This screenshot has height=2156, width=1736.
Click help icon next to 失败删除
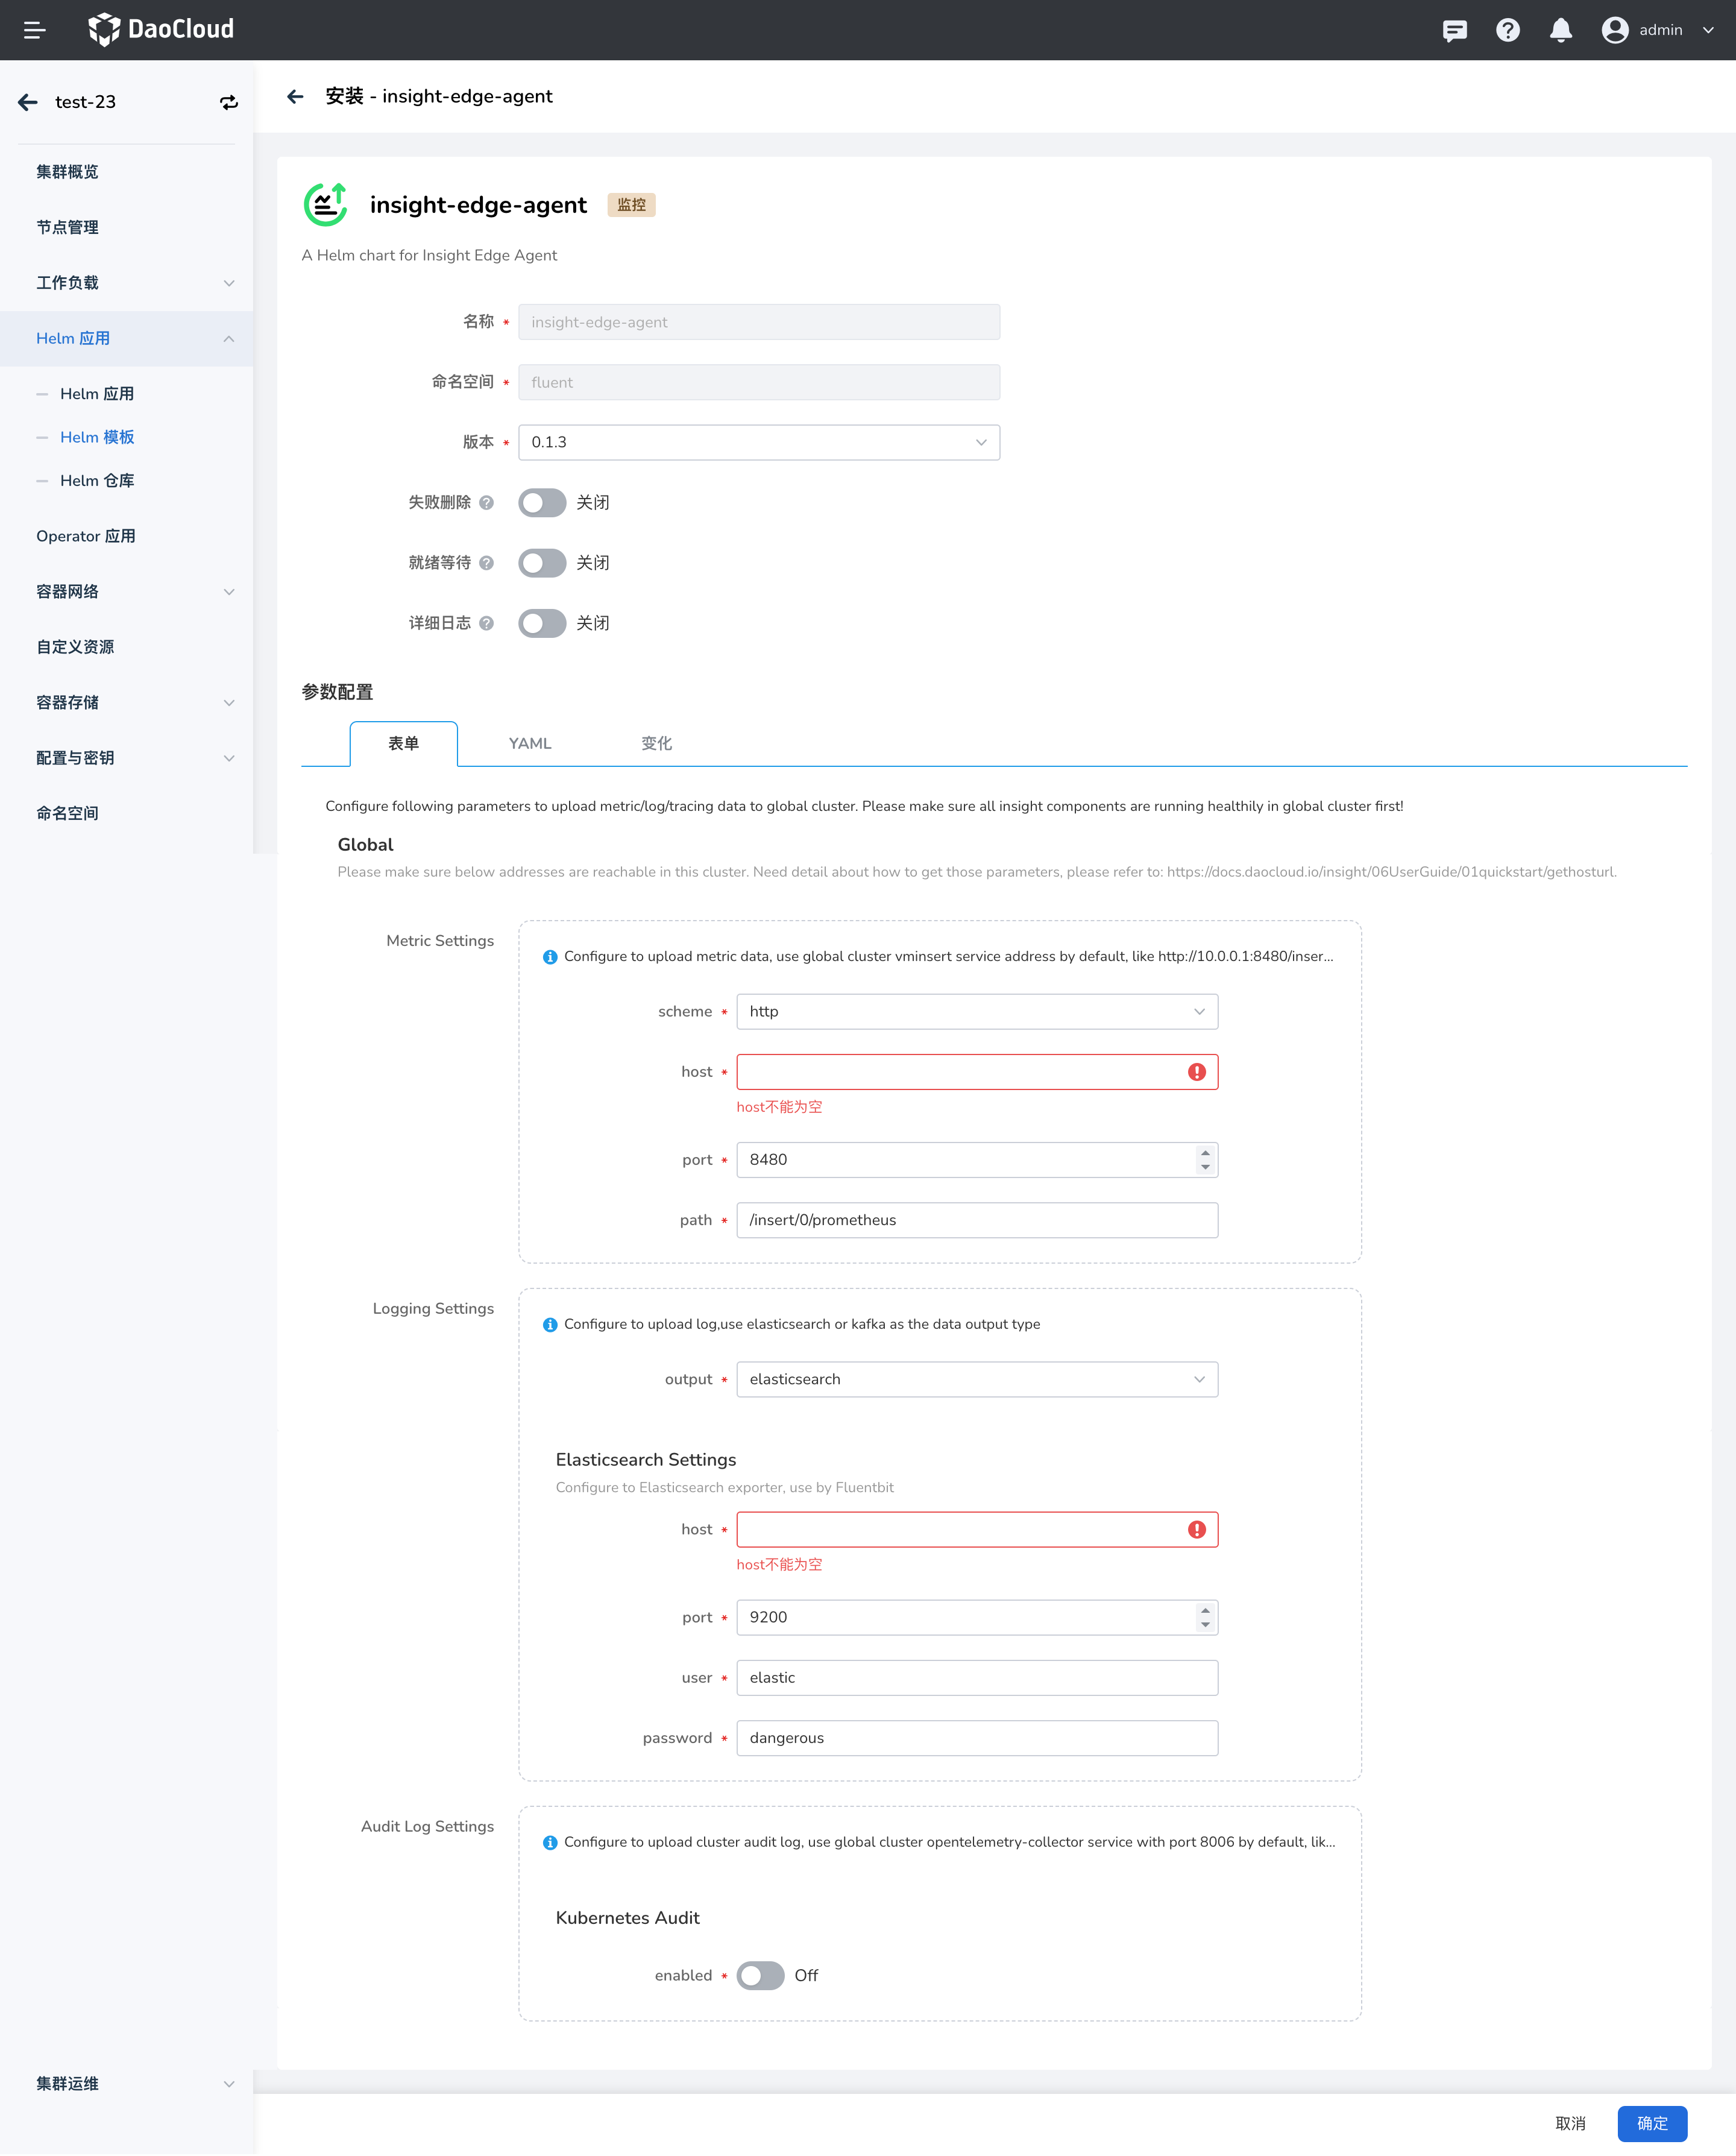pos(486,503)
